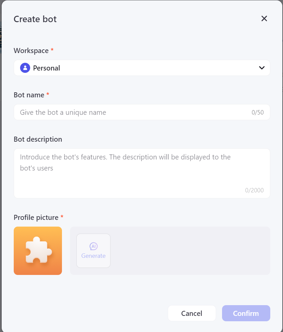283x332 pixels.
Task: Click the orange puzzle piece profile picture
Action: [38, 251]
